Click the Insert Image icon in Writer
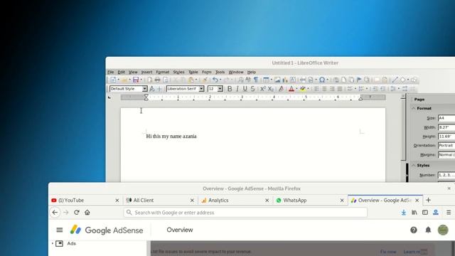 (x=277, y=80)
